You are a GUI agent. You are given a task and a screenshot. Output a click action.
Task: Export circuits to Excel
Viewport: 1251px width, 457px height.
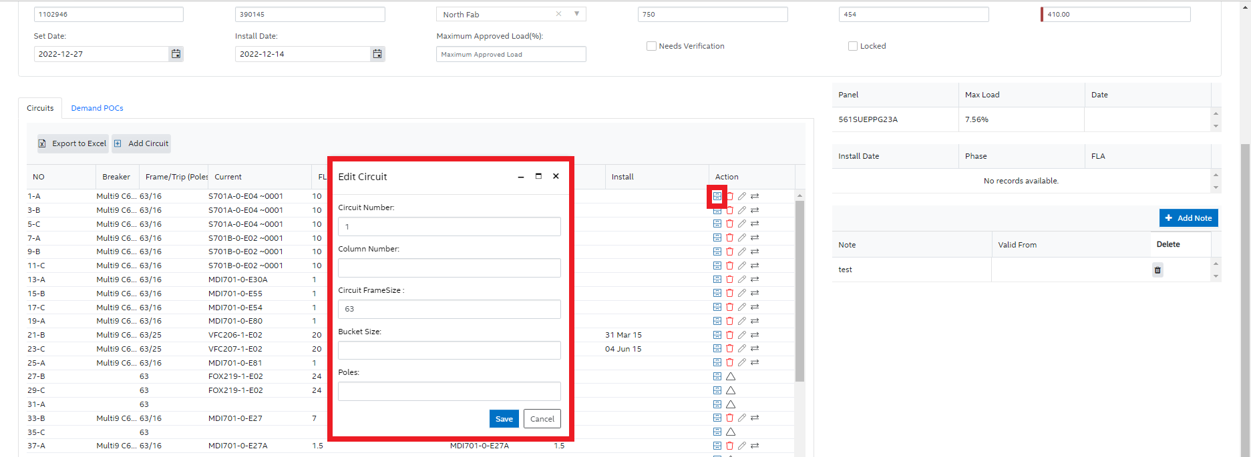click(73, 143)
